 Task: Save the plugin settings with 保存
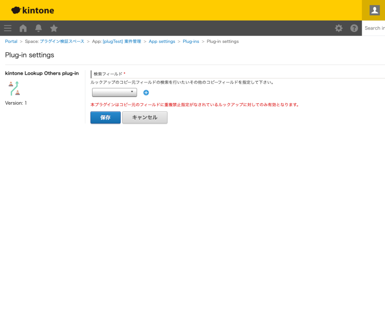105,117
